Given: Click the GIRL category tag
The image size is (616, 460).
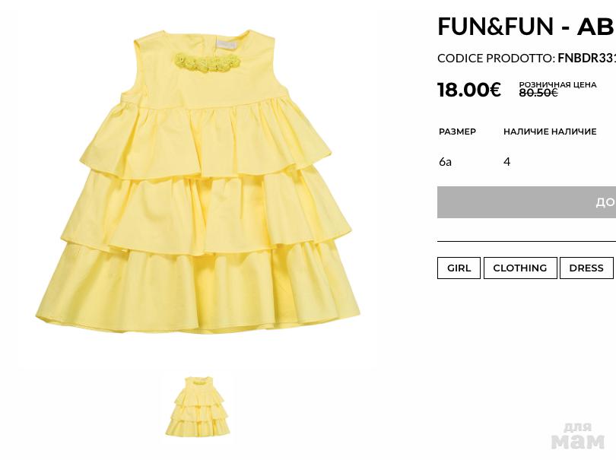Looking at the screenshot, I should (x=459, y=268).
